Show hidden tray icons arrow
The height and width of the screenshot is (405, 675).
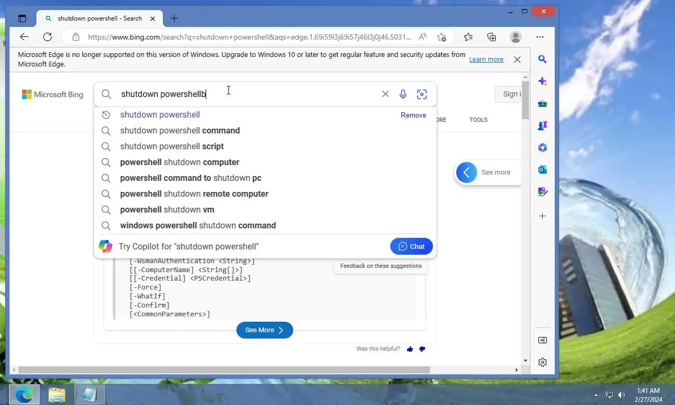[596, 394]
